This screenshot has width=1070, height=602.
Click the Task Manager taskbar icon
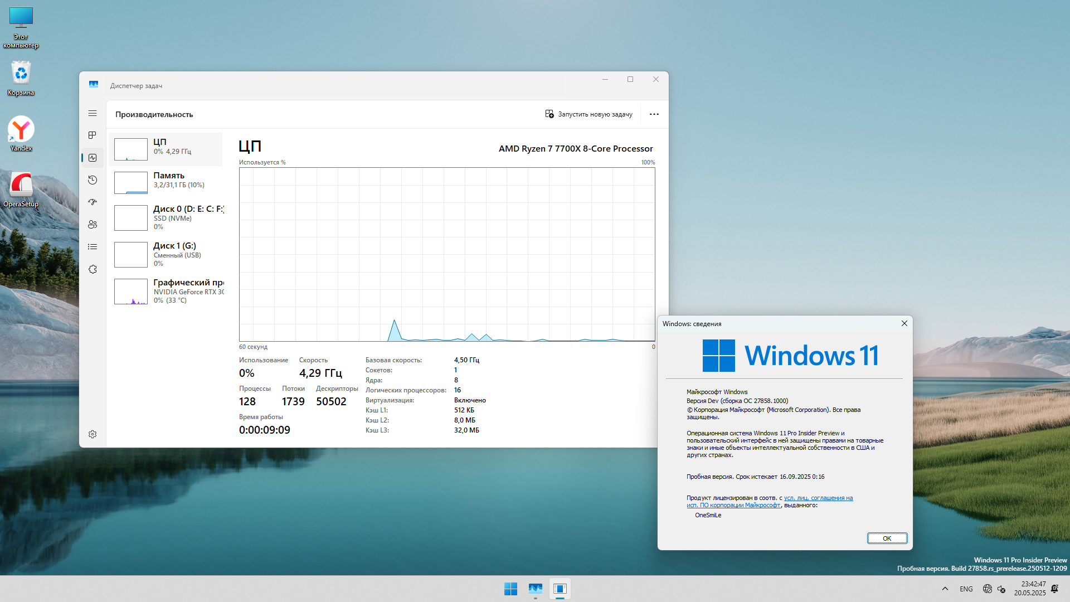click(x=536, y=589)
